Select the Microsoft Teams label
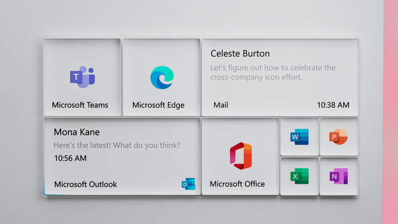398x224 pixels. click(x=80, y=105)
